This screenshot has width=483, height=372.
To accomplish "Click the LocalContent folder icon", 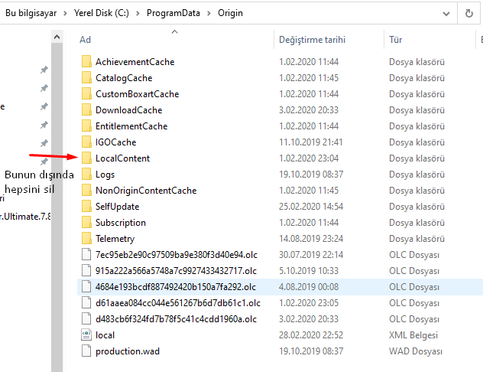I will click(x=86, y=158).
